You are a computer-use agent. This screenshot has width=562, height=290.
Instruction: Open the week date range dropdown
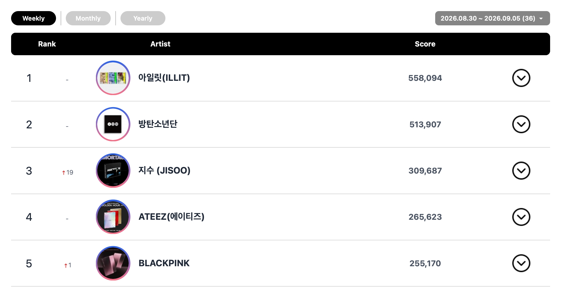(492, 18)
